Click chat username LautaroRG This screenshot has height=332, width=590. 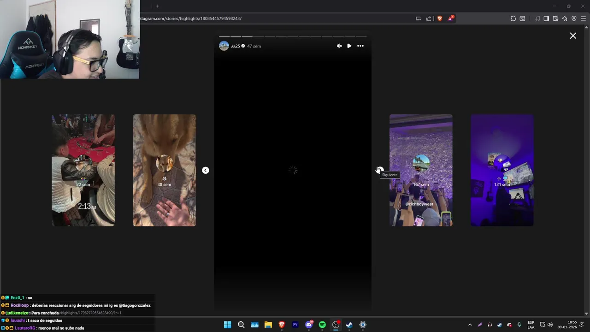coord(25,328)
